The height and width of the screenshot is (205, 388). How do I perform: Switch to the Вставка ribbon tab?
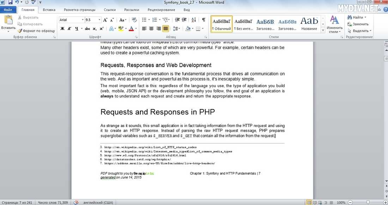pyautogui.click(x=49, y=10)
